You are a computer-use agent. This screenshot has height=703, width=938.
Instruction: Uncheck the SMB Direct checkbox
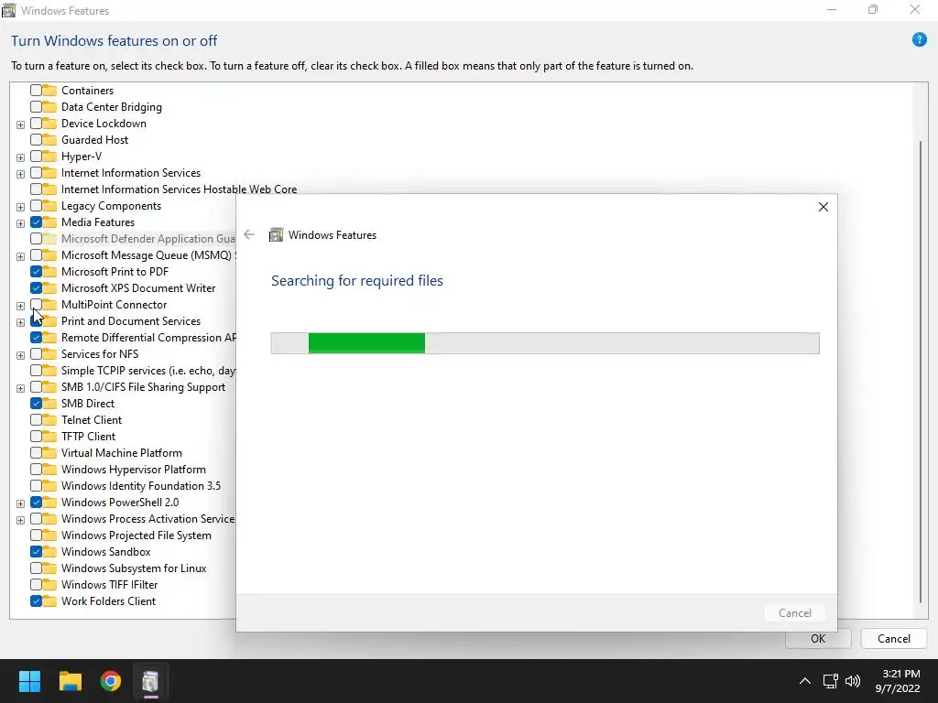[36, 404]
